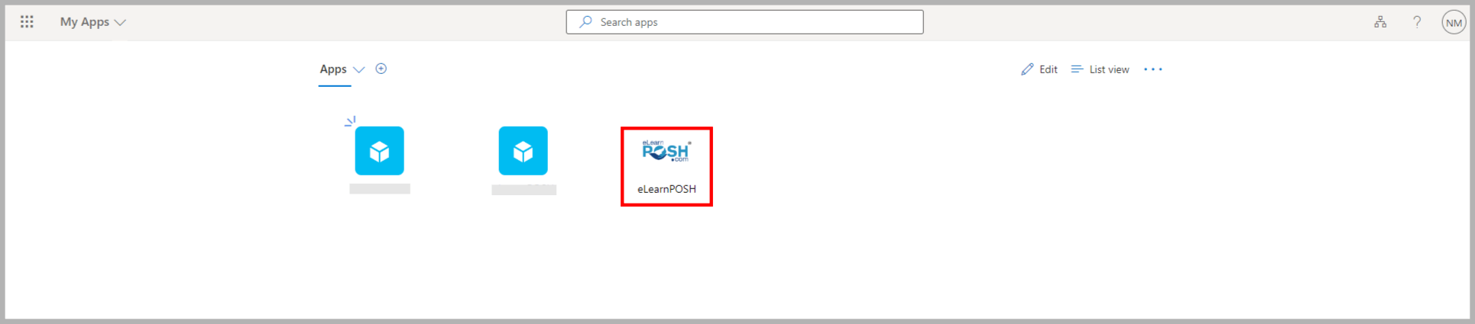The image size is (1475, 324).
Task: Launch the first blue cube app
Action: pyautogui.click(x=379, y=151)
